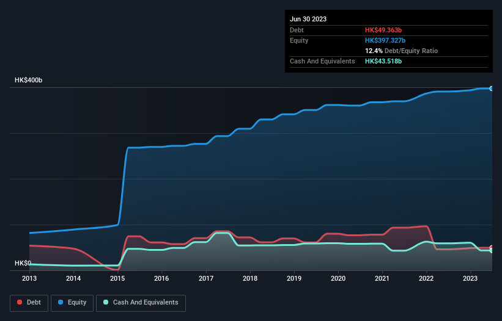Click the 2015 x-axis label
This screenshot has height=321, width=502.
point(117,278)
